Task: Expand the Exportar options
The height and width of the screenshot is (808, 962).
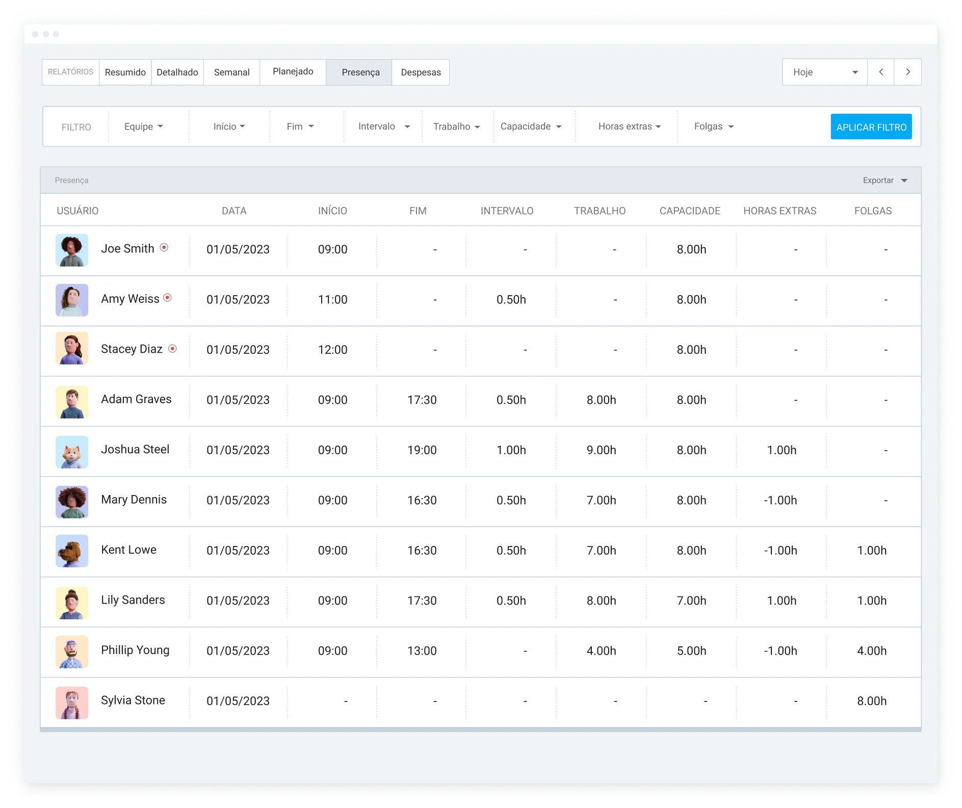Action: 885,180
